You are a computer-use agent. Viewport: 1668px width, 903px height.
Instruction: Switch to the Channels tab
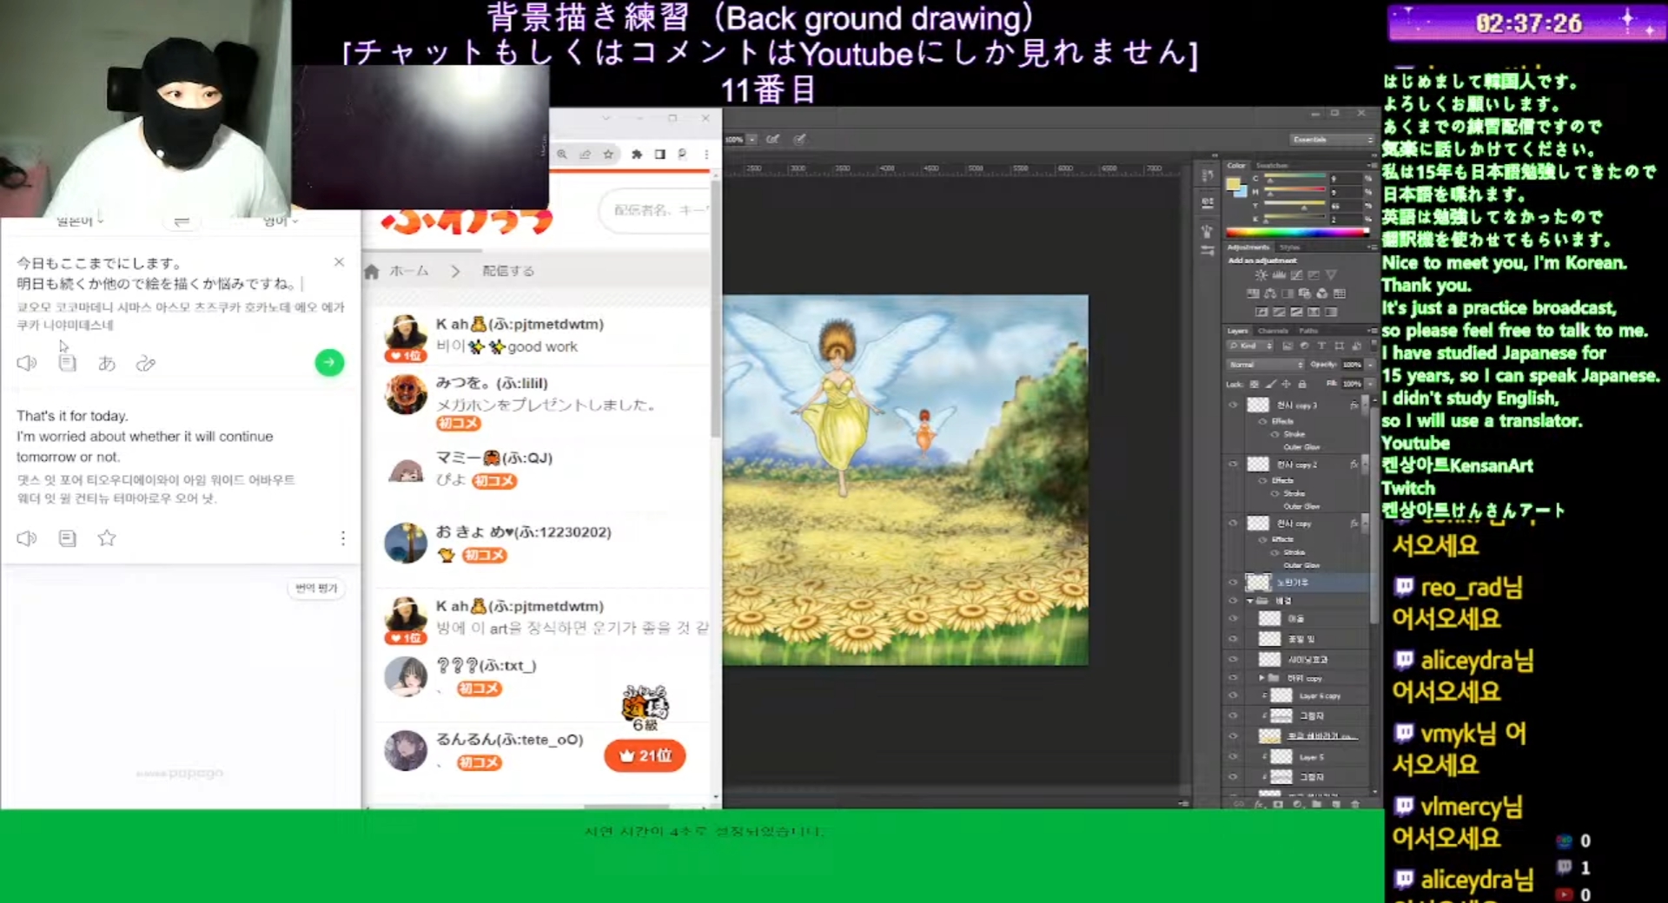point(1274,331)
